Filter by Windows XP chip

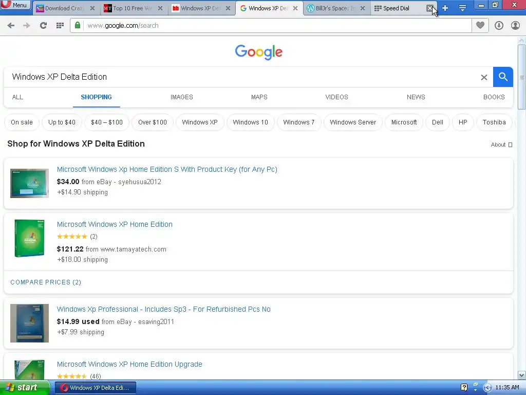pyautogui.click(x=200, y=122)
